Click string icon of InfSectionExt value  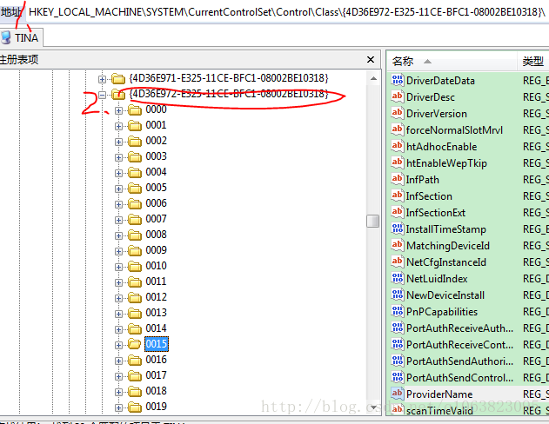[398, 212]
